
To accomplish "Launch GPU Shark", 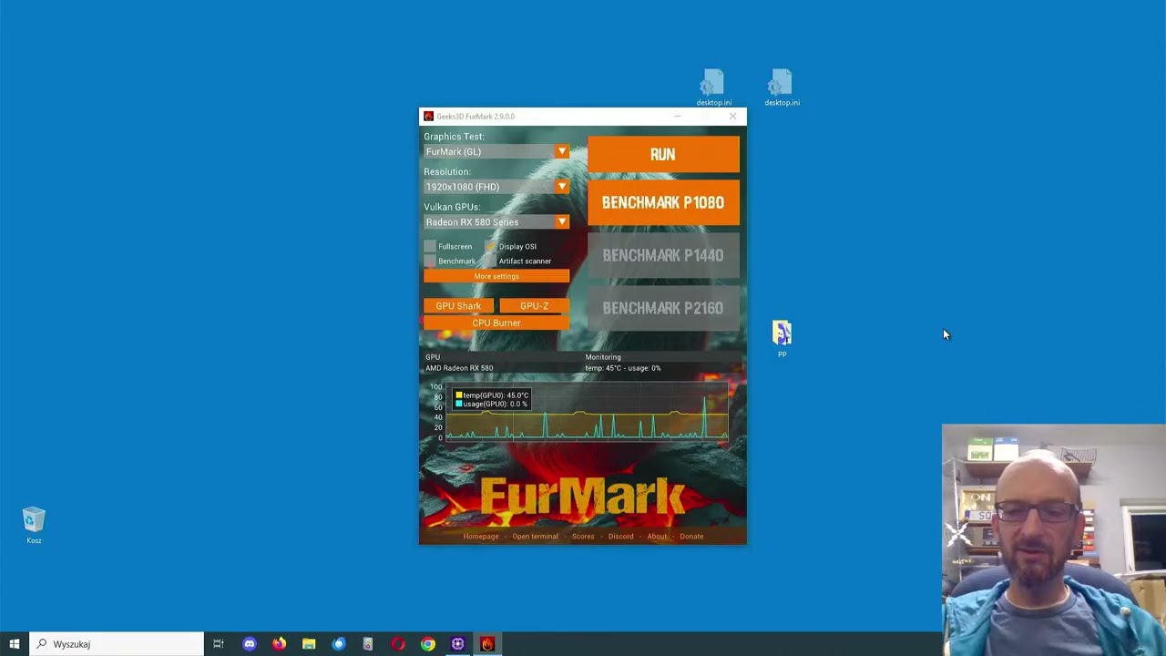I will [458, 306].
